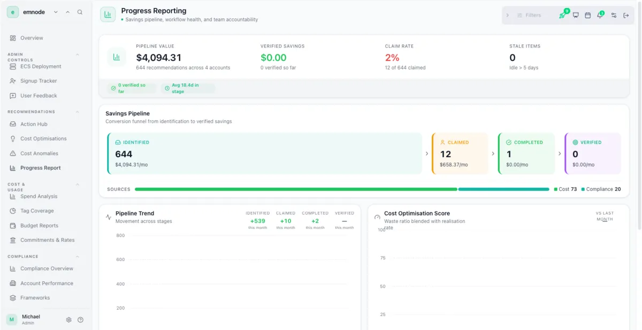The image size is (642, 330).
Task: Click the Account Performance icon in sidebar
Action: click(13, 283)
